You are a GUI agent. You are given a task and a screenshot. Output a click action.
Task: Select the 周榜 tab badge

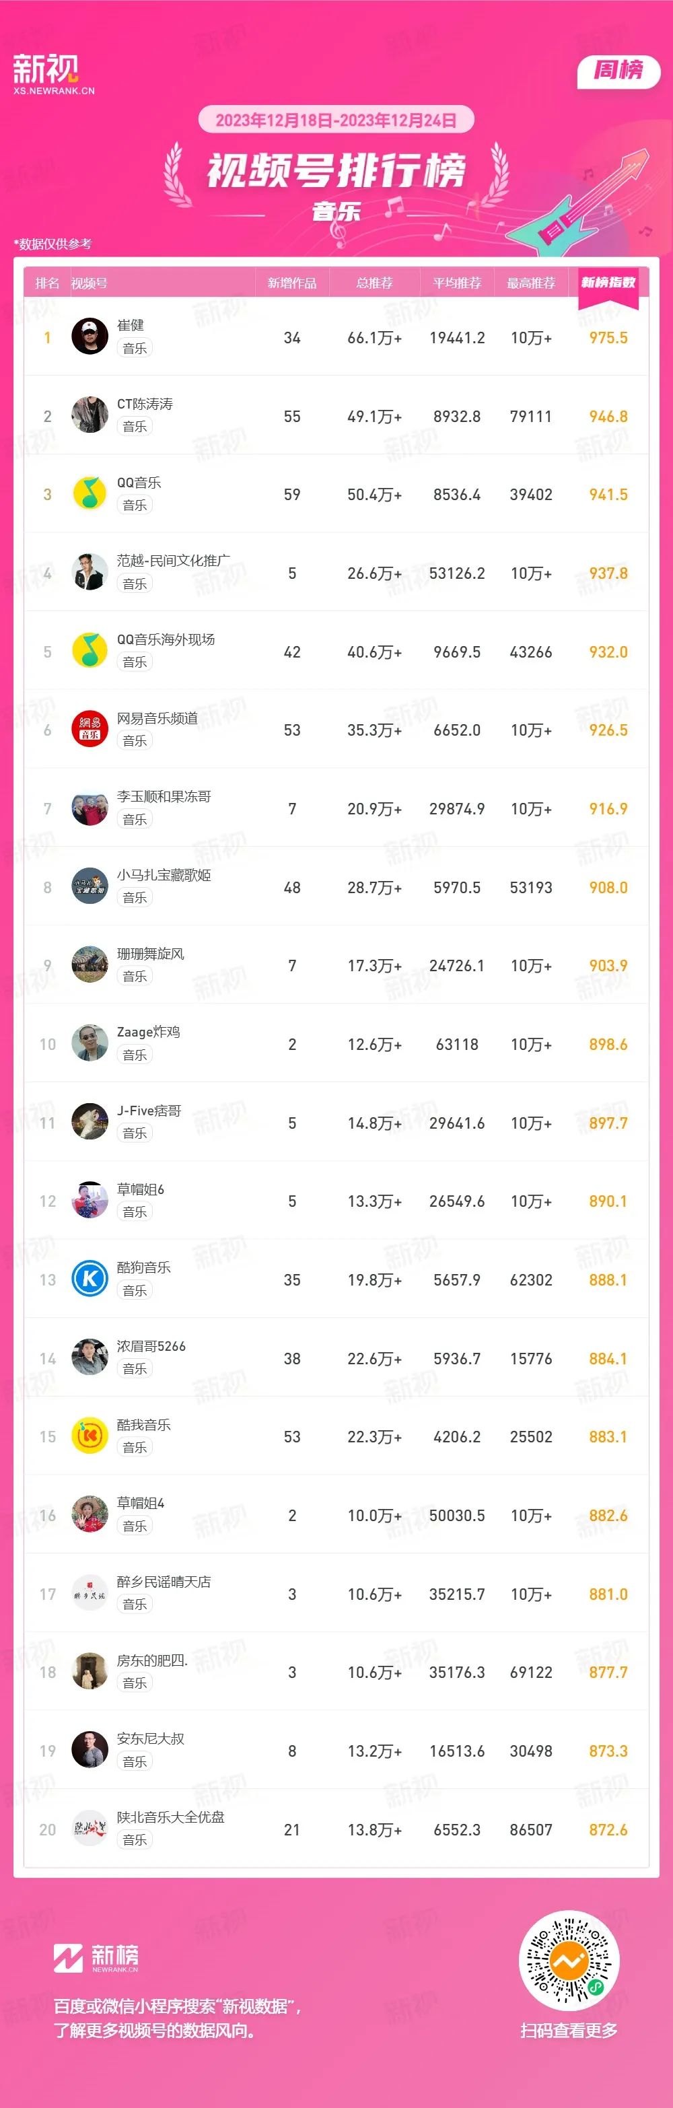point(618,71)
